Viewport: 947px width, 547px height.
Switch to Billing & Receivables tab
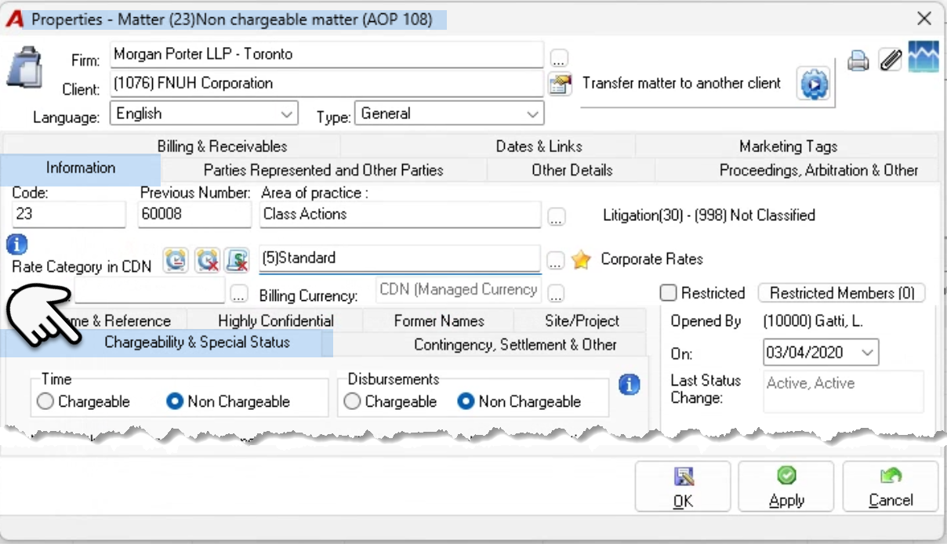[x=222, y=147]
